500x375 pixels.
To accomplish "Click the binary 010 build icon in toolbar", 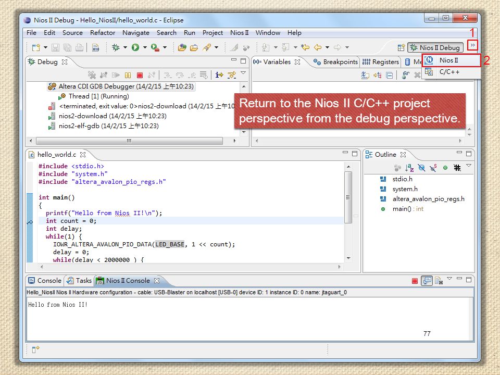I will click(x=96, y=47).
